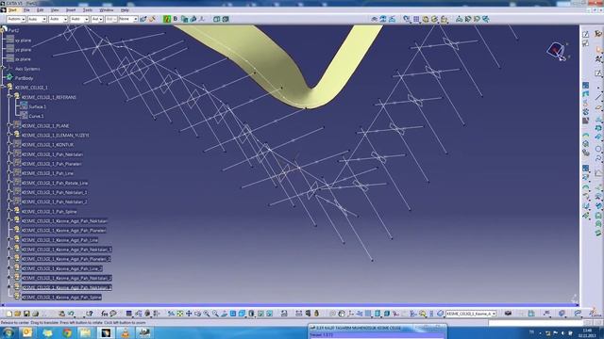Toggle Swap visible space icon
Screen dimensions: 604x339
click(x=269, y=314)
